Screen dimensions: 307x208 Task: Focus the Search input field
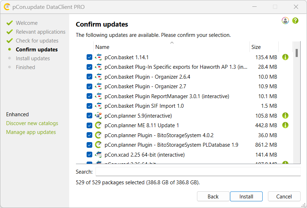pos(198,172)
